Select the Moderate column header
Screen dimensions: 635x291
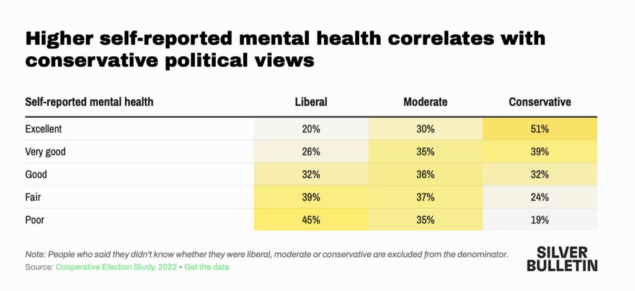[425, 102]
